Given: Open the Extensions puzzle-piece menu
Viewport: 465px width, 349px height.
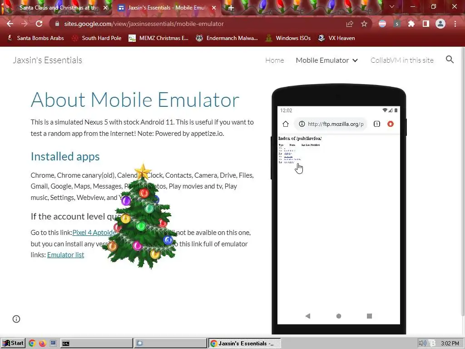Looking at the screenshot, I should click(x=411, y=24).
